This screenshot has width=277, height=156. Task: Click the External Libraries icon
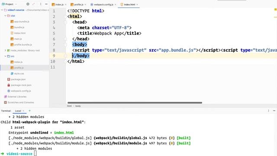pos(6,97)
